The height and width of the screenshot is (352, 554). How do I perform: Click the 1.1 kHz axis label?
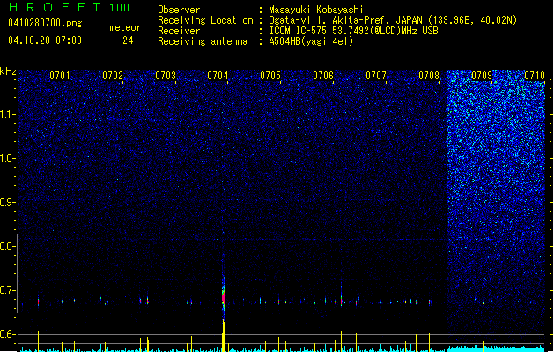pos(8,114)
